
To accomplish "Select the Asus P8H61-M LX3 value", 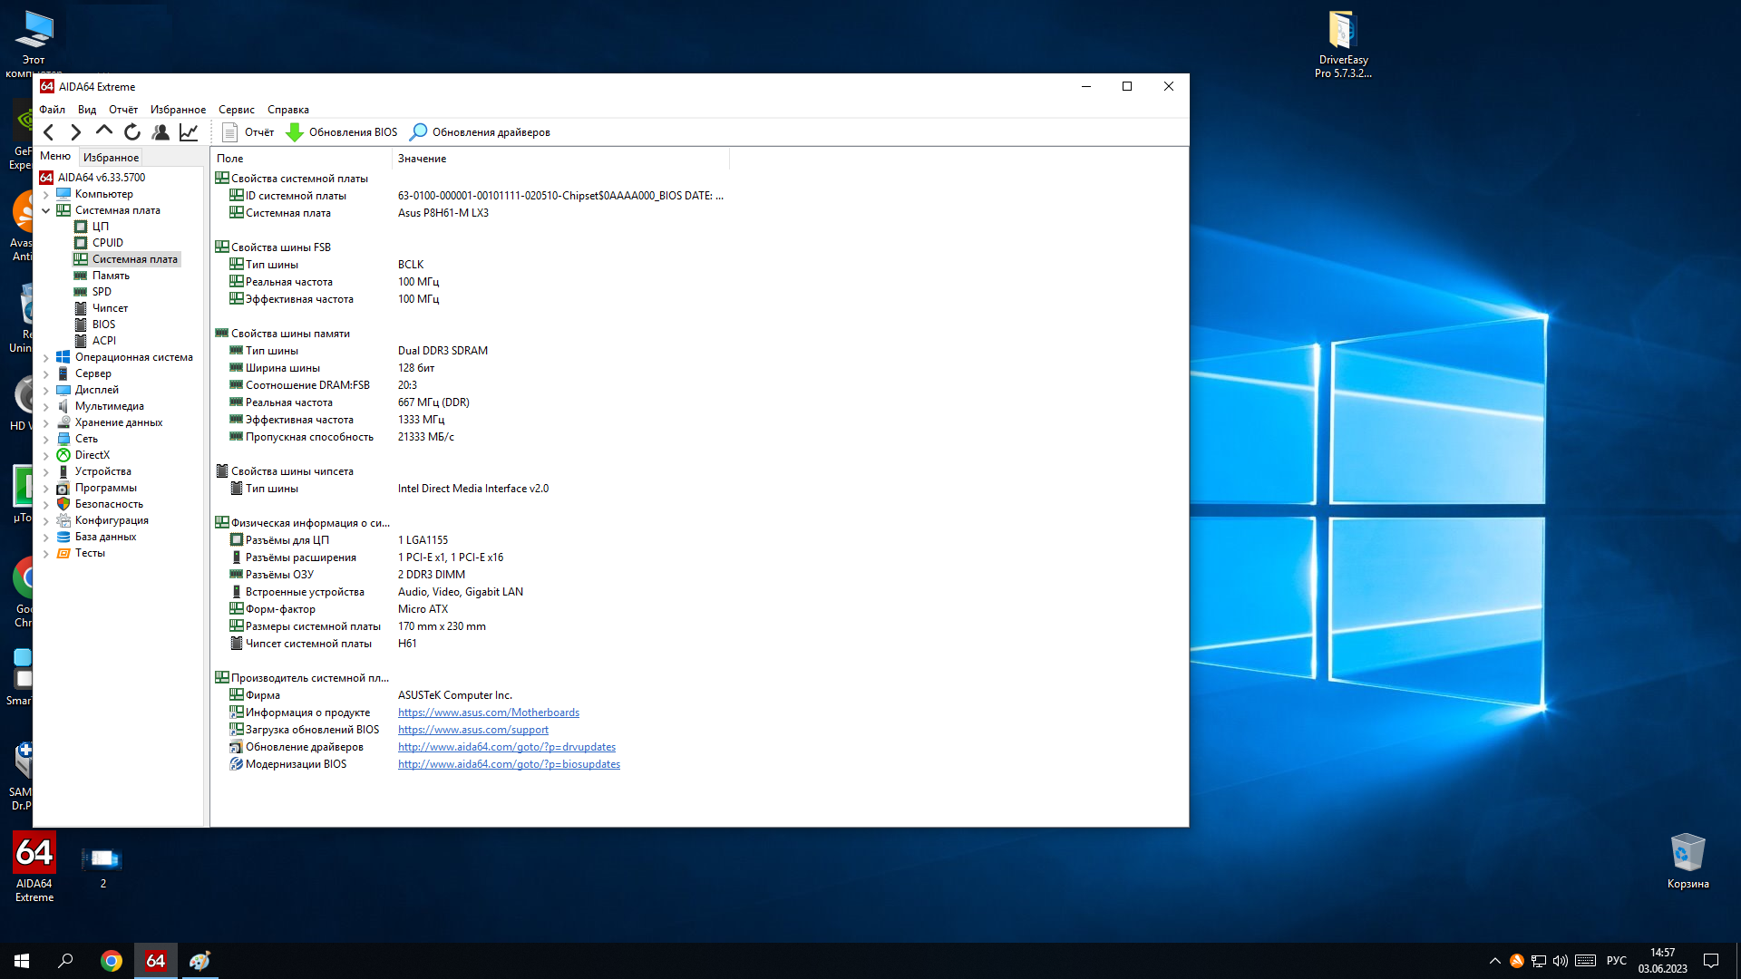I will click(443, 213).
